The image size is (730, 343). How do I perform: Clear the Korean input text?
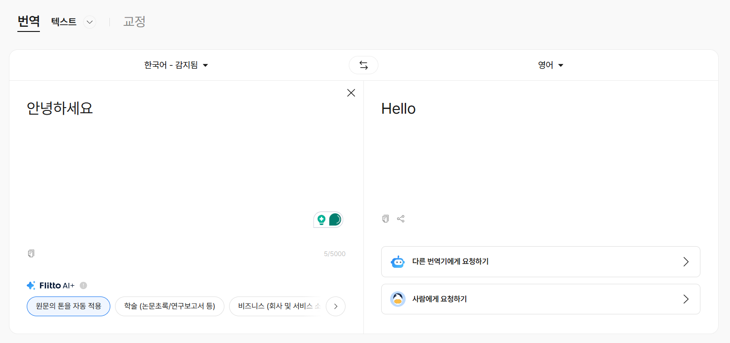(x=351, y=93)
